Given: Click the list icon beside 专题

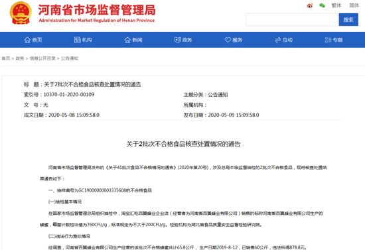Looking at the screenshot, I should point(328,40).
